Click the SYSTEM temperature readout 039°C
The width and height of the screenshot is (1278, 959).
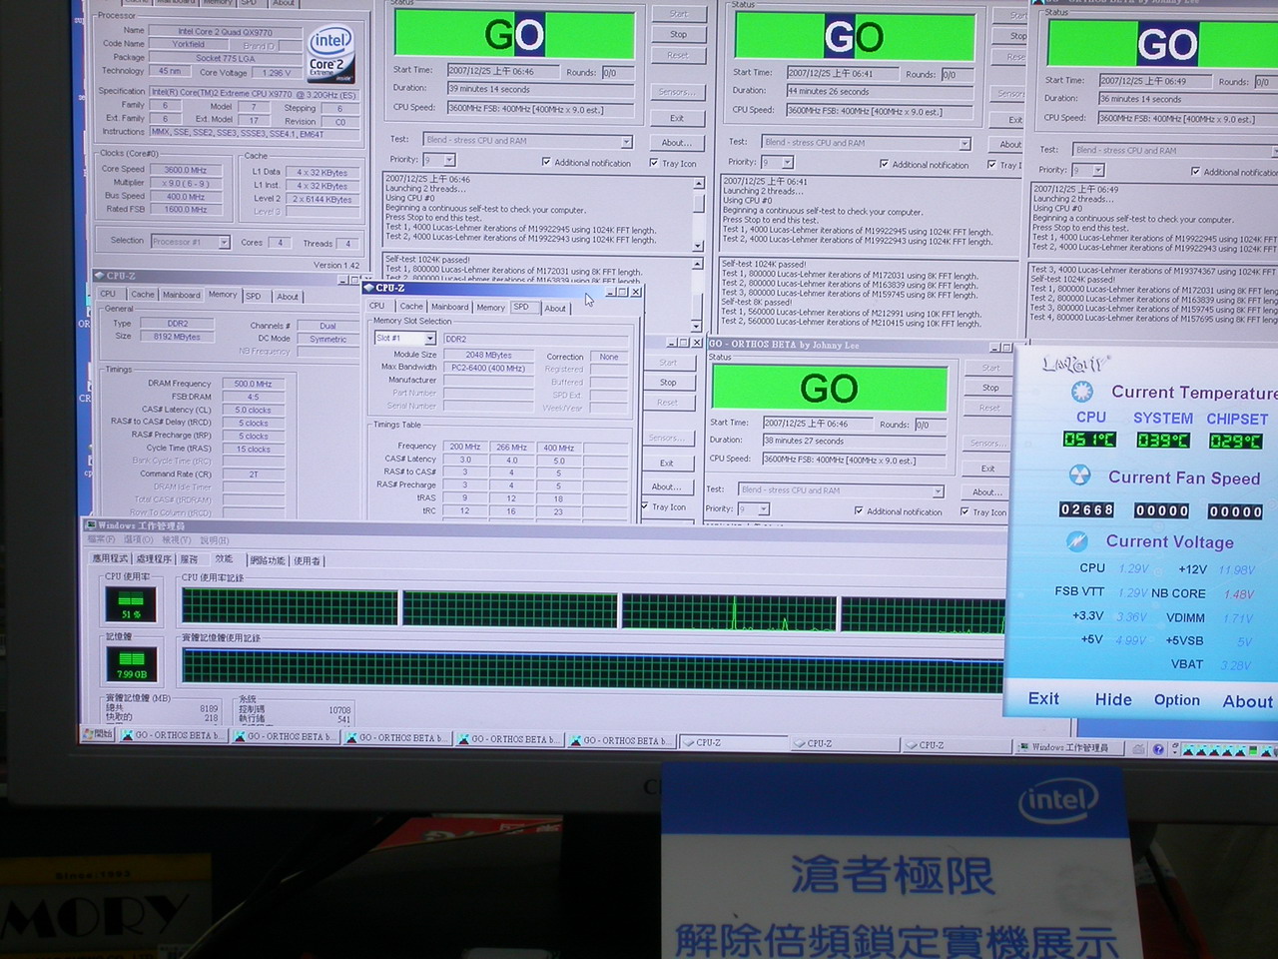pos(1163,441)
